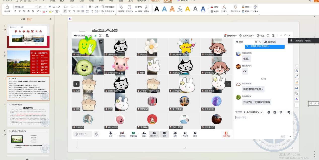Click the 共享屏幕 share screen icon

tap(133, 134)
